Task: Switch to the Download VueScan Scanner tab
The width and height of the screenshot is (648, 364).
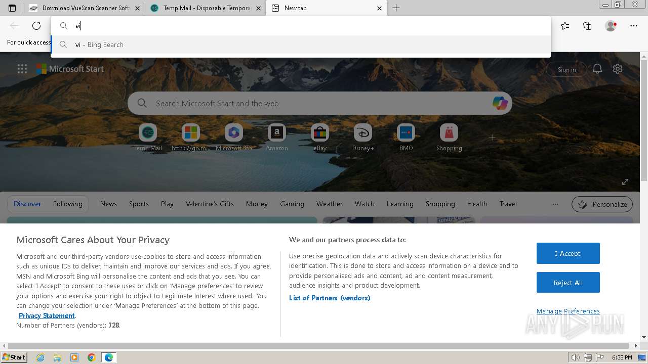Action: [84, 8]
